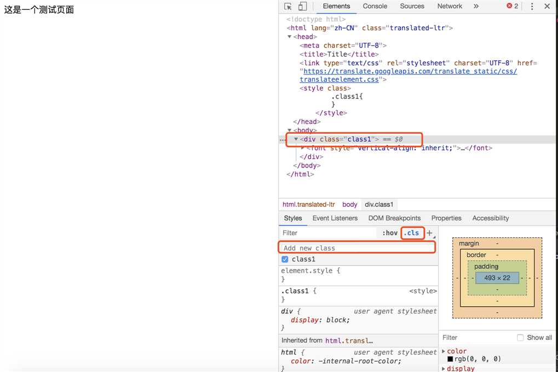Image resolution: width=558 pixels, height=372 pixels.
Task: Select the closing </html> line
Action: [x=300, y=174]
